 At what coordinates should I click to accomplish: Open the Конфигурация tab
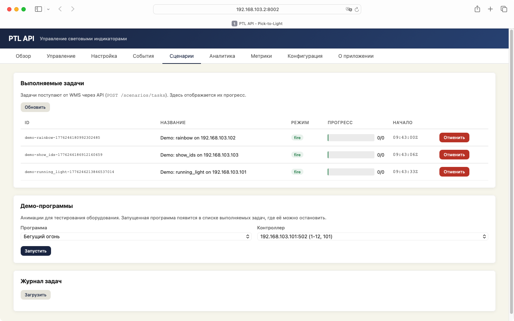coord(305,56)
